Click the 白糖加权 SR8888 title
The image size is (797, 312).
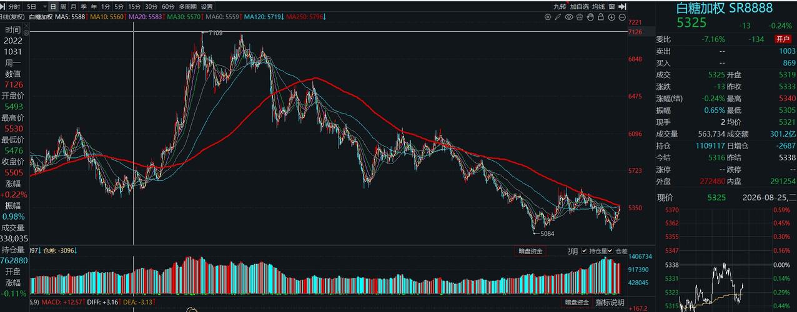(725, 8)
